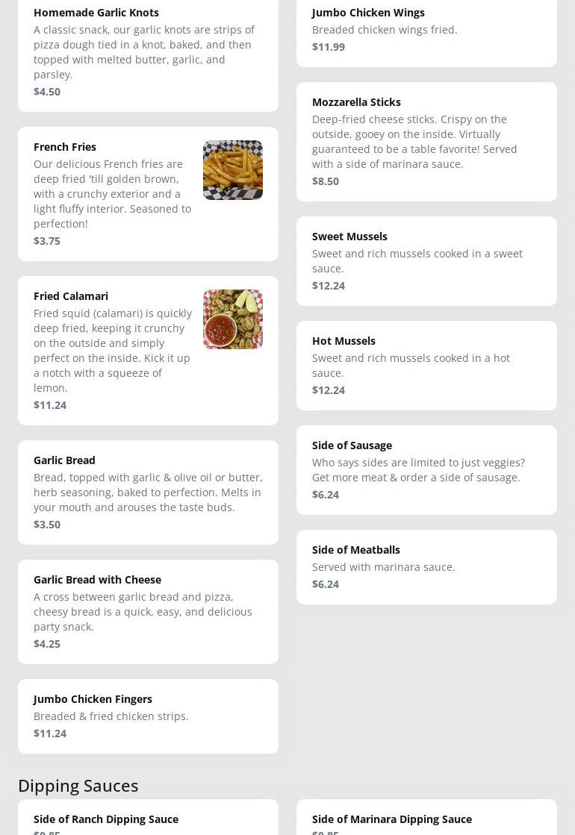Choose Side of Marinara Dipping Sauce
Image resolution: width=575 pixels, height=835 pixels.
pyautogui.click(x=392, y=819)
